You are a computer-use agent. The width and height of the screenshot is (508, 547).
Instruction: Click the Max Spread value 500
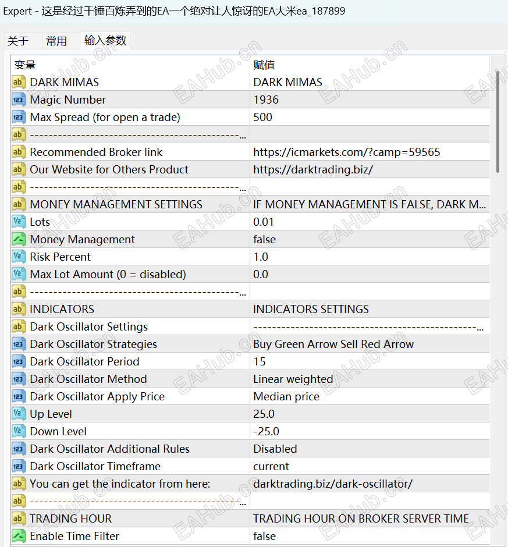(x=262, y=117)
